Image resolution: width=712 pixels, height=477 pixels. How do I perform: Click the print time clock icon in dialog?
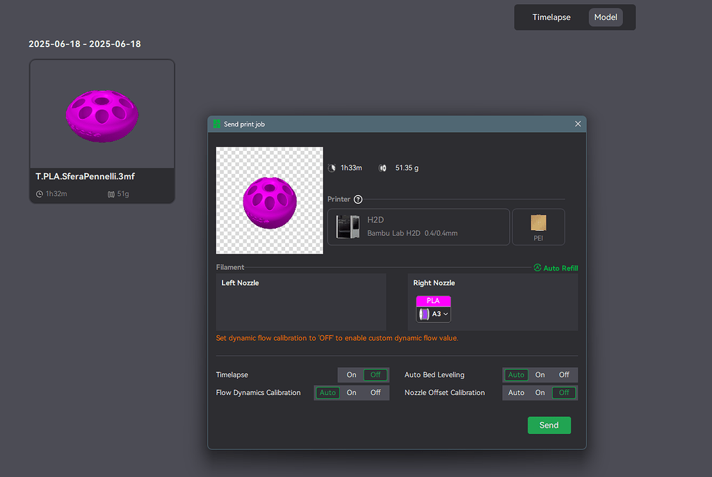(x=332, y=168)
